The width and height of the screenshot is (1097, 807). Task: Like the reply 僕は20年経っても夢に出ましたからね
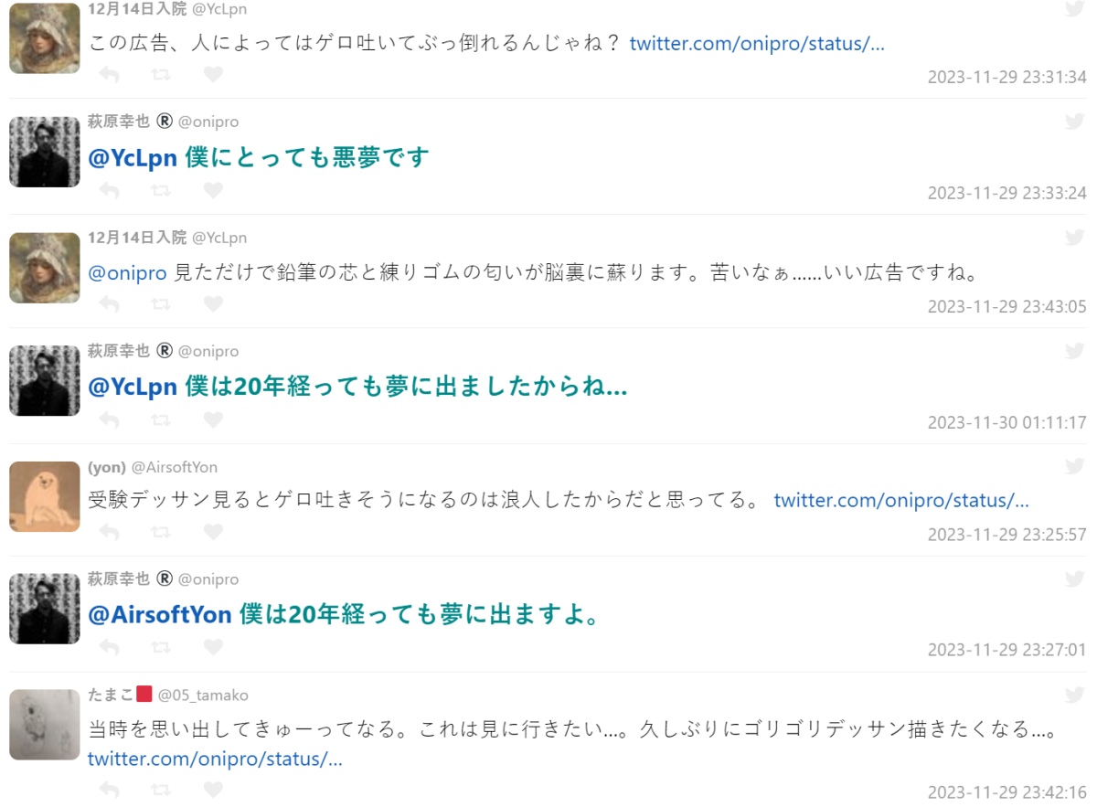click(x=212, y=419)
